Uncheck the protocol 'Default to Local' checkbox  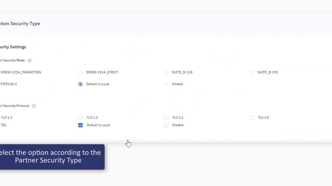point(80,125)
